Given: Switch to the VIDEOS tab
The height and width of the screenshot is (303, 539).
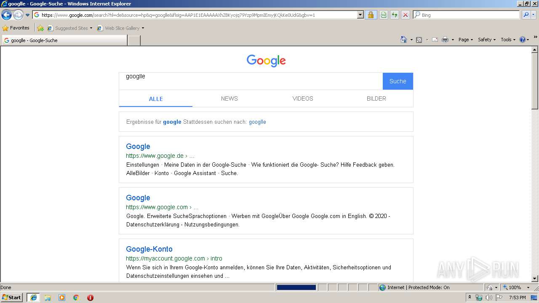Looking at the screenshot, I should click(303, 98).
